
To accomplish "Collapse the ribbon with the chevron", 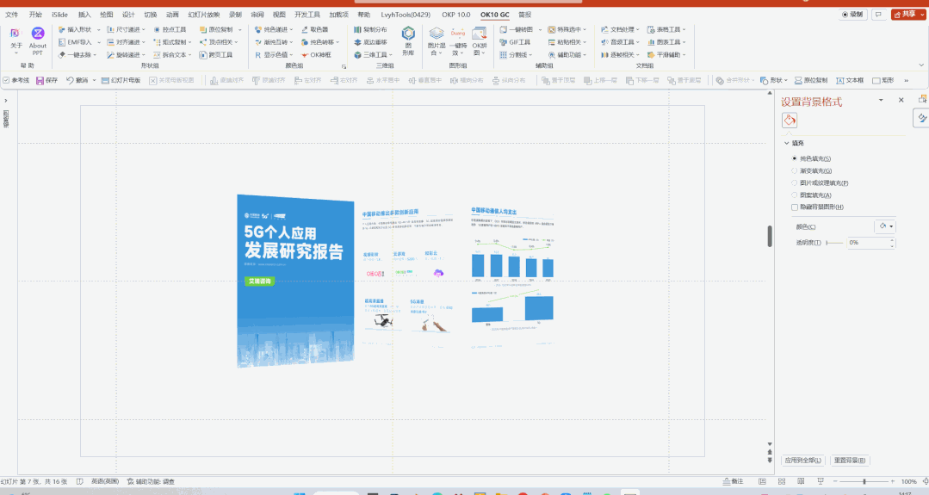I will click(x=920, y=65).
